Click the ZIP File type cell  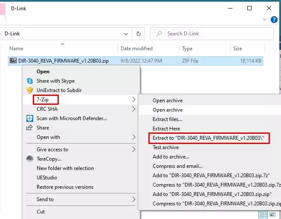[190, 61]
